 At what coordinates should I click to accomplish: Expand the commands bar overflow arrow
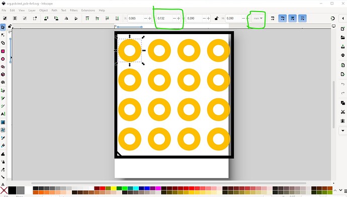click(343, 131)
